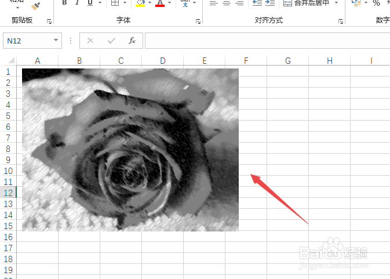Apply percent style
The width and height of the screenshot is (390, 279).
pyautogui.click(x=376, y=3)
